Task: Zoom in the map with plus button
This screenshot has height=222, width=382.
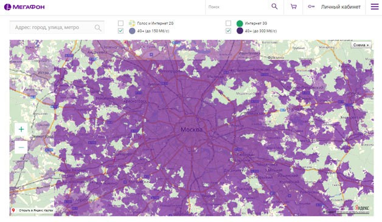Action: 21,129
